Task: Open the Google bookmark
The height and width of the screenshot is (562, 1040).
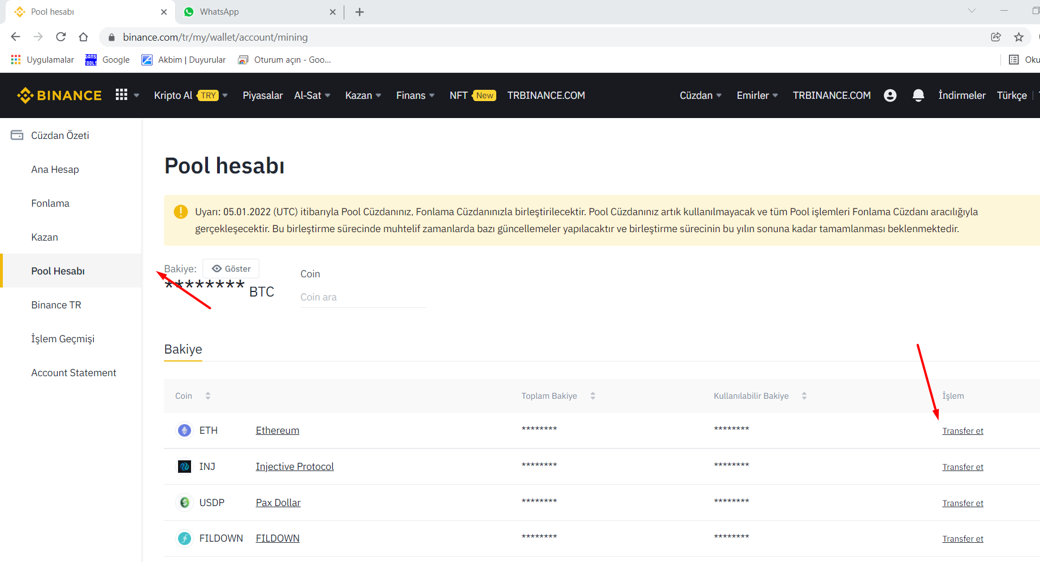Action: click(x=107, y=60)
